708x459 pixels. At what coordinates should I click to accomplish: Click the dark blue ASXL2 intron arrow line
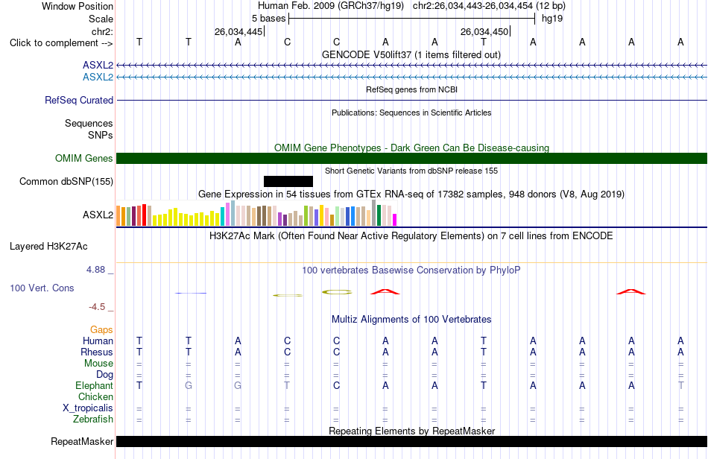click(412, 66)
